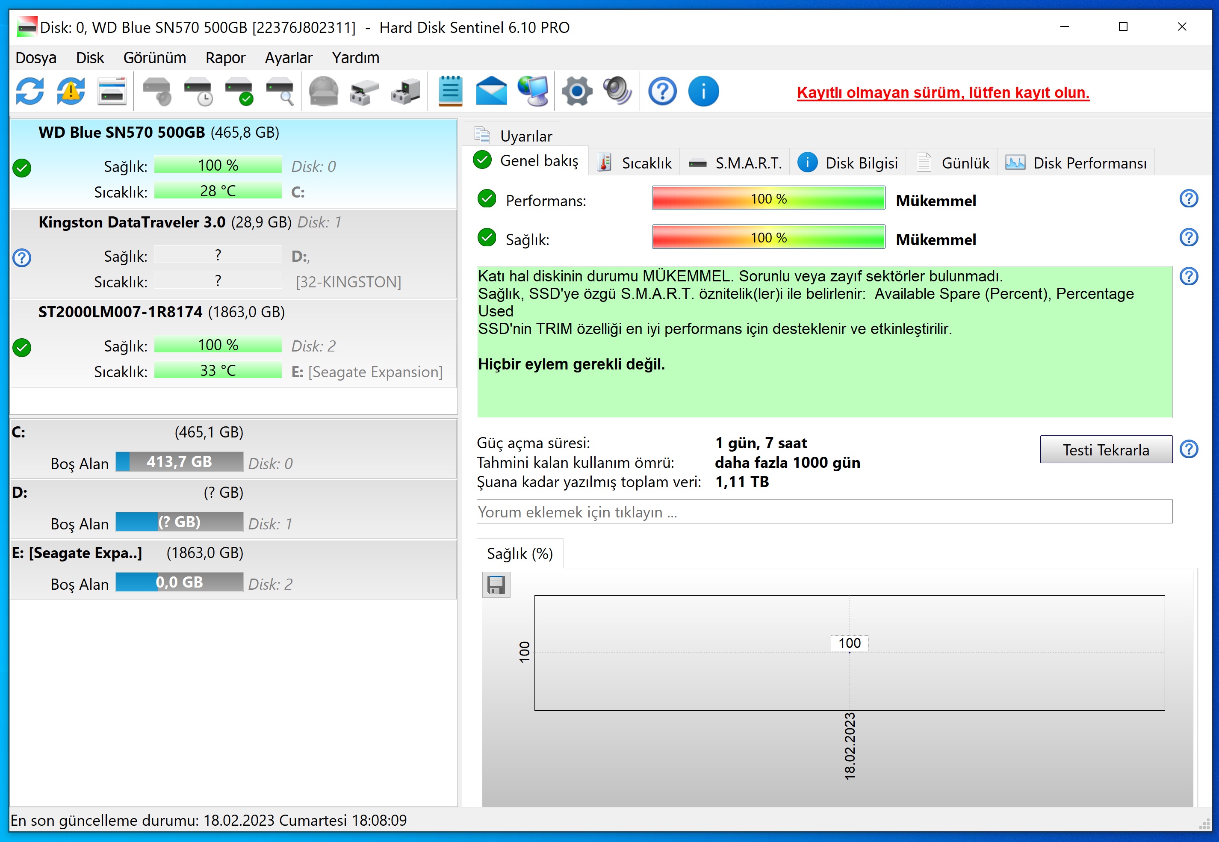Select the WD Blue SN570 500GB disk
This screenshot has height=842, width=1219.
click(x=234, y=164)
